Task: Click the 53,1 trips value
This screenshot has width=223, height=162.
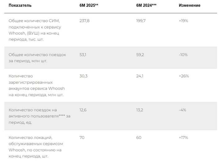Action: [x=83, y=55]
